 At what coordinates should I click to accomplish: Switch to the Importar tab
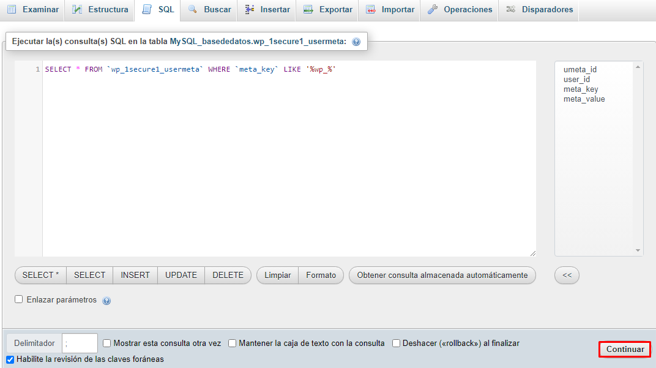click(x=389, y=10)
